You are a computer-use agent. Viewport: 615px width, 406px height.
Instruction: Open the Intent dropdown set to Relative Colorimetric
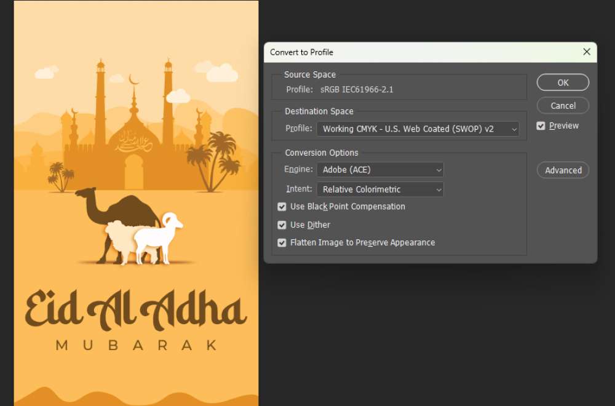point(380,189)
